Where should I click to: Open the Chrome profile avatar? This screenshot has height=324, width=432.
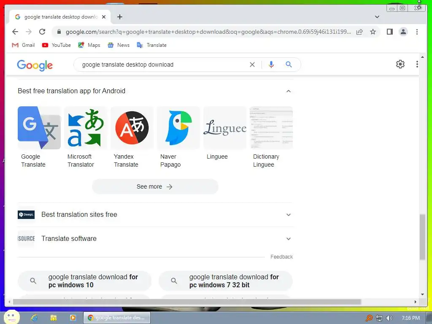[x=403, y=32]
